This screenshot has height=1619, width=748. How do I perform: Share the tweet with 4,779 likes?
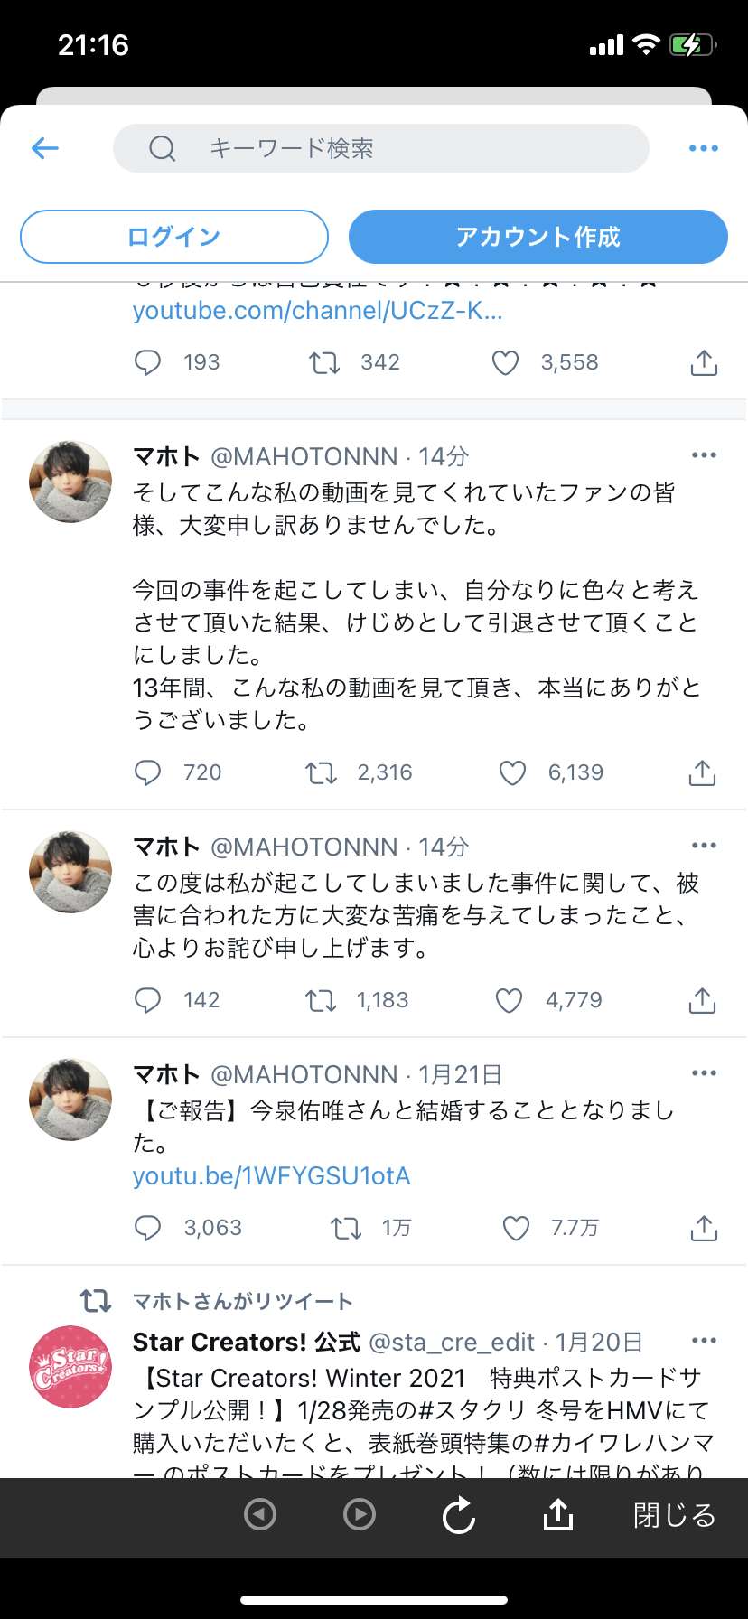(703, 1000)
